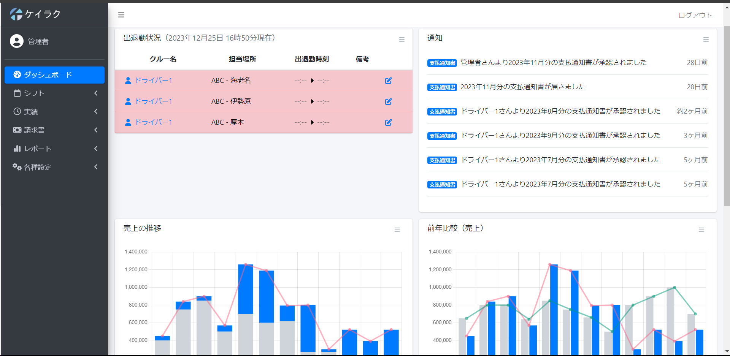Expand the 実績 menu chevron
The width and height of the screenshot is (730, 356).
[x=96, y=111]
